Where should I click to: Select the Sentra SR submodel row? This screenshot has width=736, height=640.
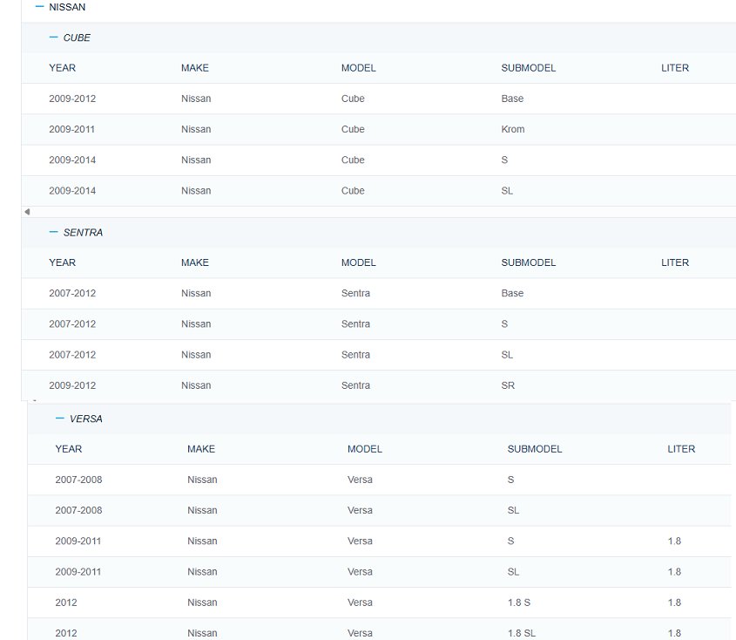click(x=508, y=385)
